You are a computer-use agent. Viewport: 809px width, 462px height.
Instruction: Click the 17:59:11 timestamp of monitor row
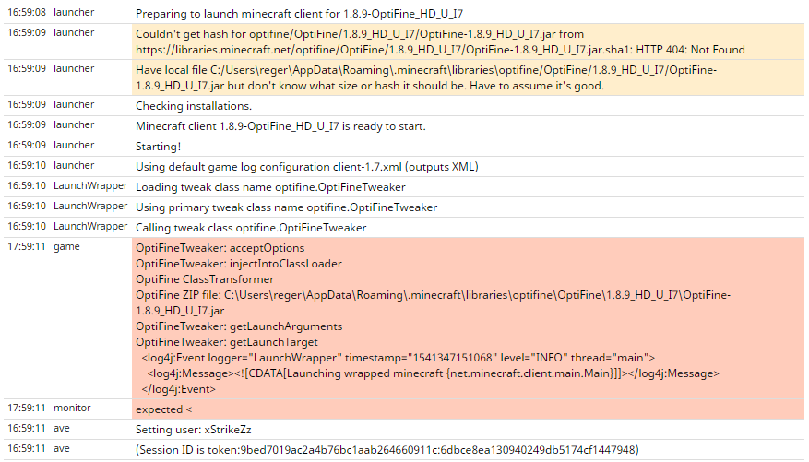27,408
